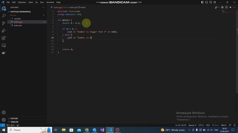Open the File menu
Screen dimensions: 238x133
tap(8, 2)
